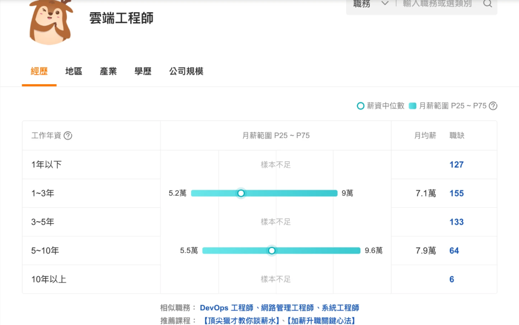
Task: Open 127 job openings for 1年以下
Action: (457, 164)
